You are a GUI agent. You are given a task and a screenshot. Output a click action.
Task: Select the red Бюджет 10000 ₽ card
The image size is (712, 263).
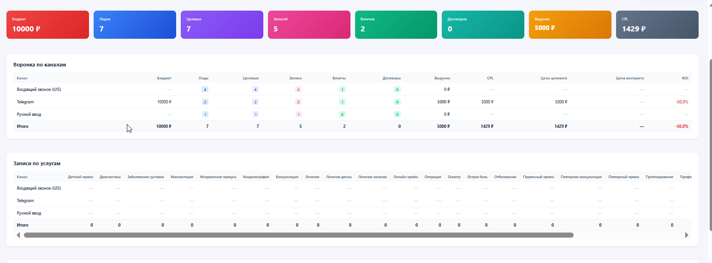[47, 25]
